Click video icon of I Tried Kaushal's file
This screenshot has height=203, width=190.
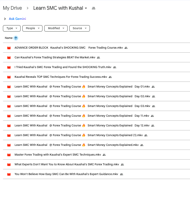point(9,67)
